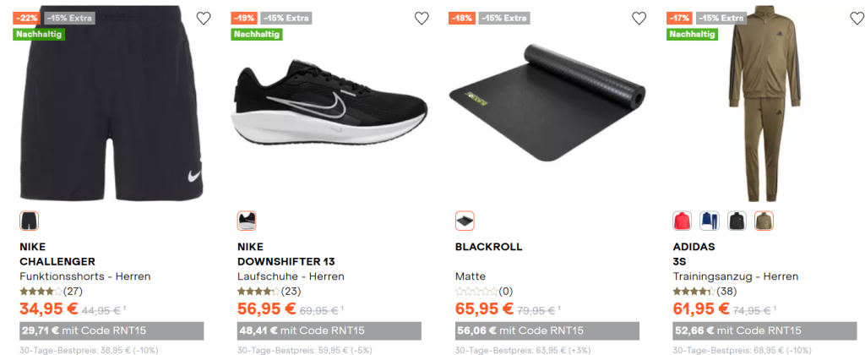Favorite the Blackroll mat with heart icon

(639, 19)
